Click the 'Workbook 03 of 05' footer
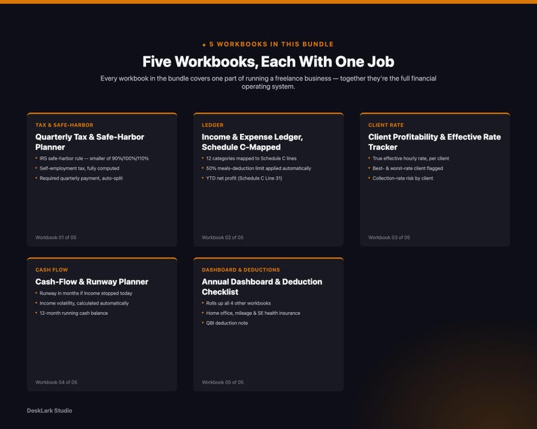 (x=389, y=237)
